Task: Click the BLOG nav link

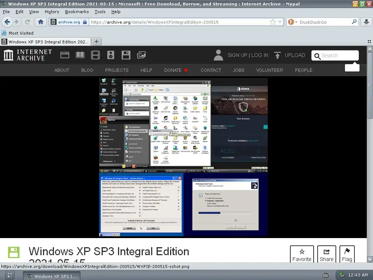Action: click(87, 70)
